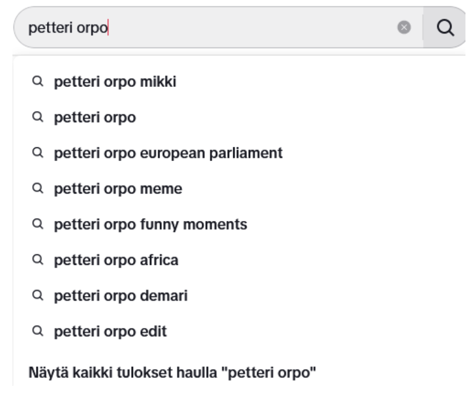The width and height of the screenshot is (469, 394).
Task: Click search icon beside european parliament suggestion
Action: [x=38, y=152]
